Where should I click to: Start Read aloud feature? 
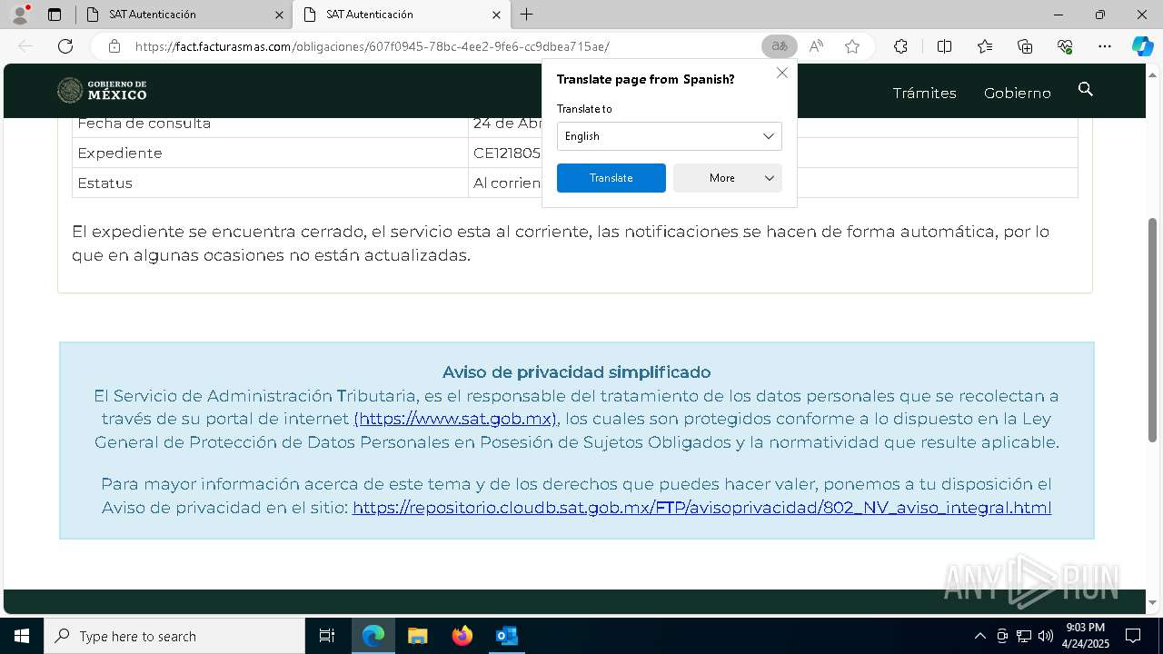point(816,46)
